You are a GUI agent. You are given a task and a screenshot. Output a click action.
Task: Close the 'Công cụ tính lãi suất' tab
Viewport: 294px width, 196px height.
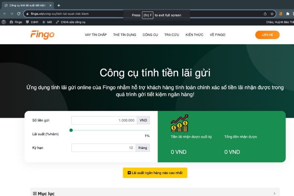(x=50, y=6)
